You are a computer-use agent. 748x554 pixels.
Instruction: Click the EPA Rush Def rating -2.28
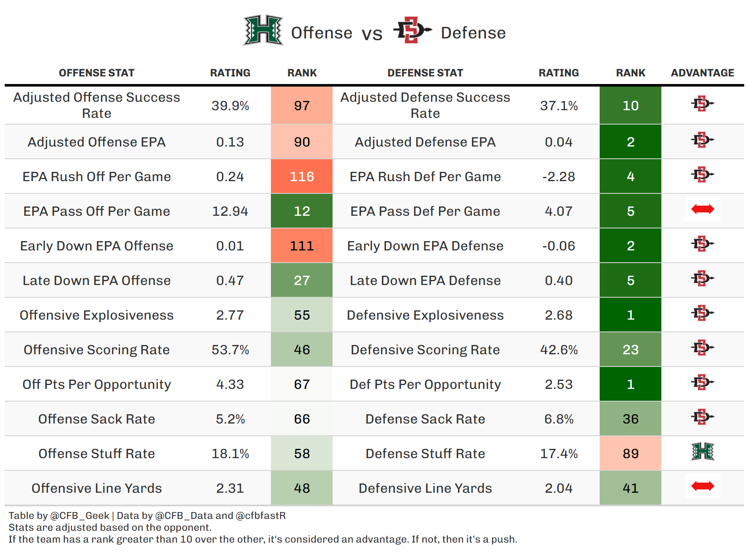(x=559, y=177)
